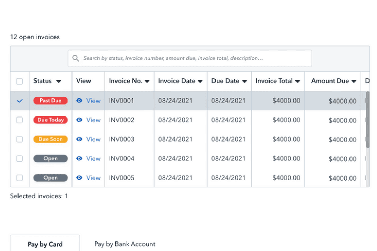The height and width of the screenshot is (251, 377).
Task: Check the INV0004 row checkbox
Action: [x=20, y=158]
